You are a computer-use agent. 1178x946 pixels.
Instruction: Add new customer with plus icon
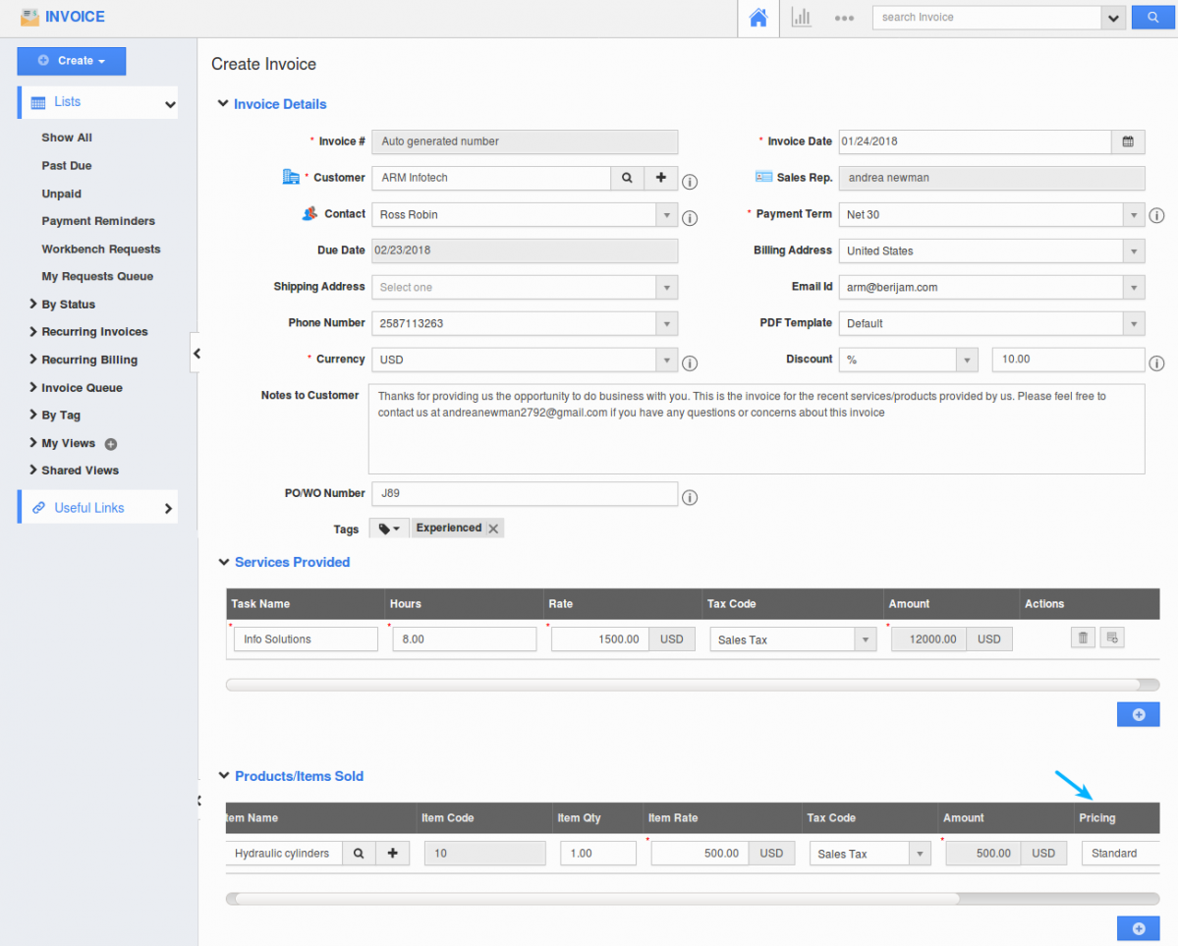[661, 178]
